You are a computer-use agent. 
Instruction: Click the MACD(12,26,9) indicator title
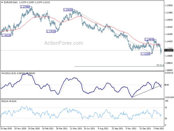(9, 73)
